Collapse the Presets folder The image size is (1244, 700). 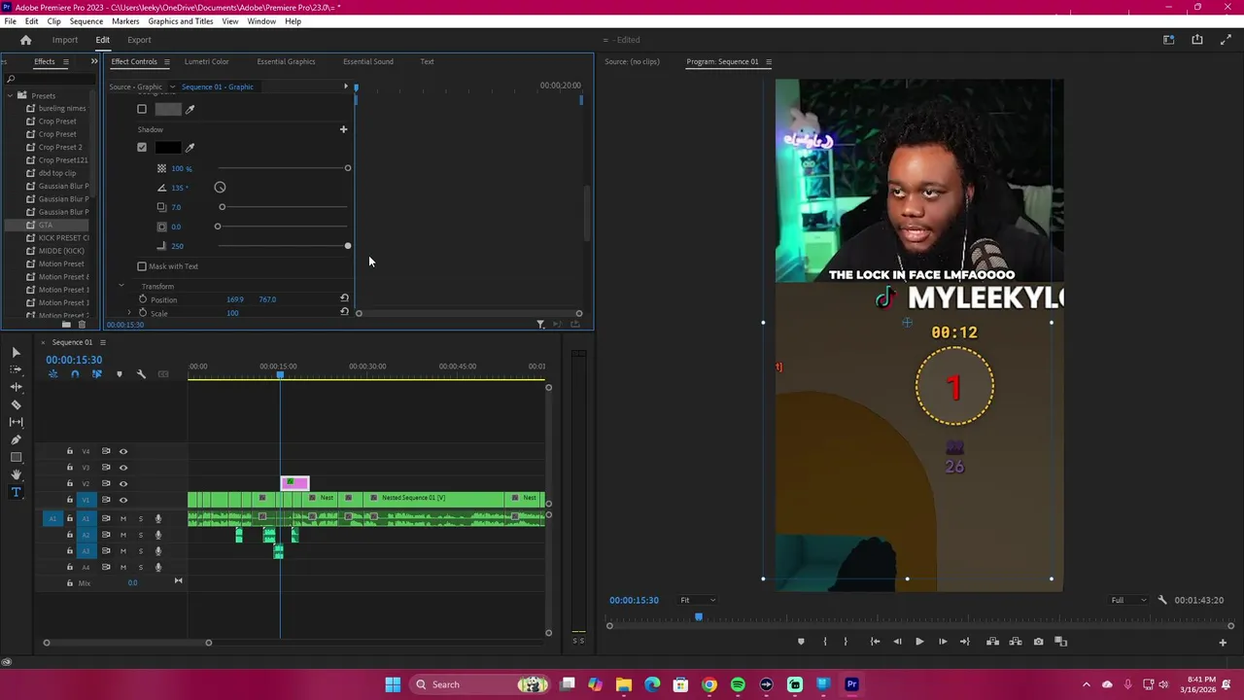tap(10, 95)
